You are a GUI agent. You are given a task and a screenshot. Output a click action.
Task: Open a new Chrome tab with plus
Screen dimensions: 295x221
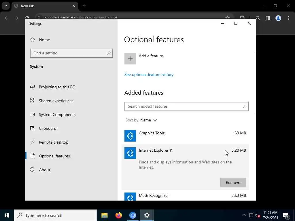pos(84,6)
